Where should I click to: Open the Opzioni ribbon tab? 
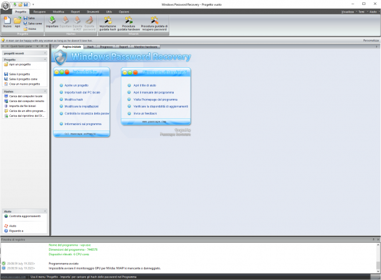point(124,12)
